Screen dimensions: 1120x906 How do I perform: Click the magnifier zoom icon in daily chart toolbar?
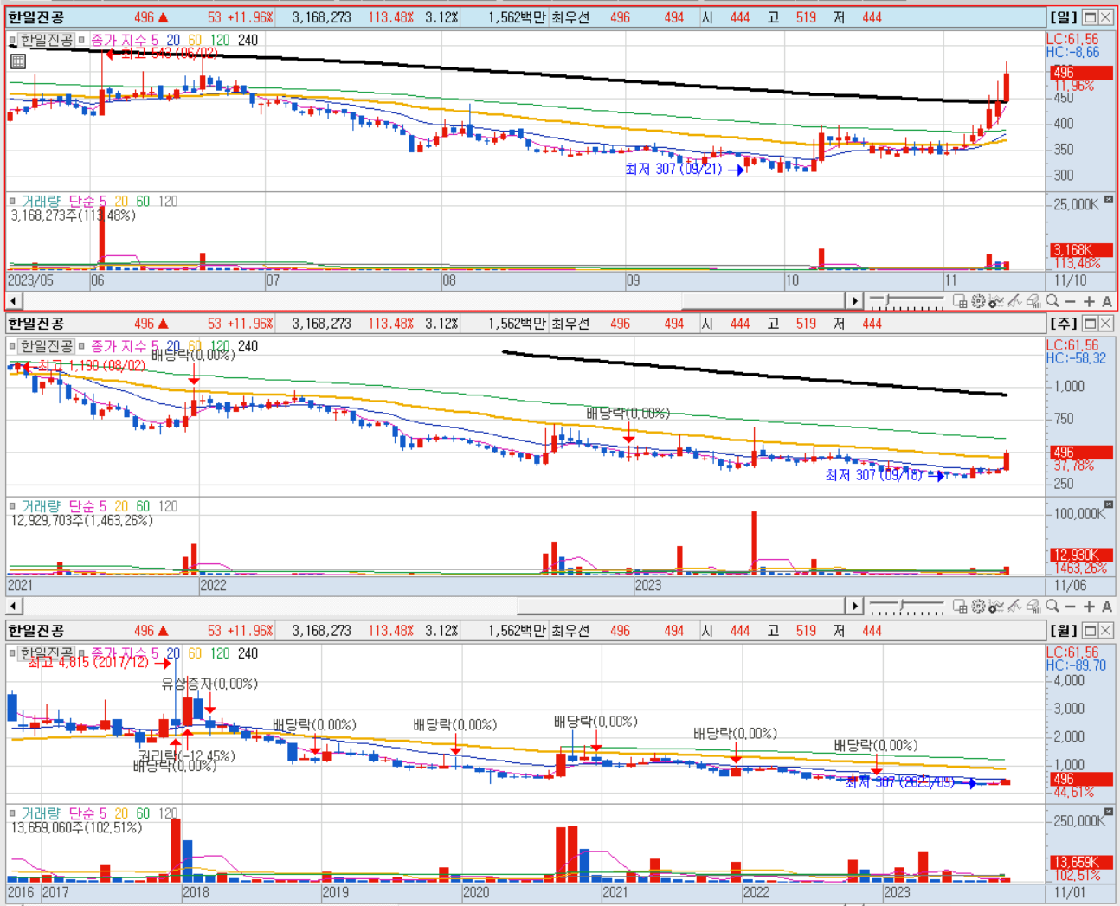1052,301
